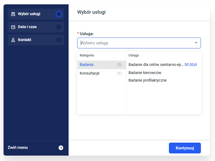Pick the 'Badanie profilaktyczne' service

tap(147, 80)
